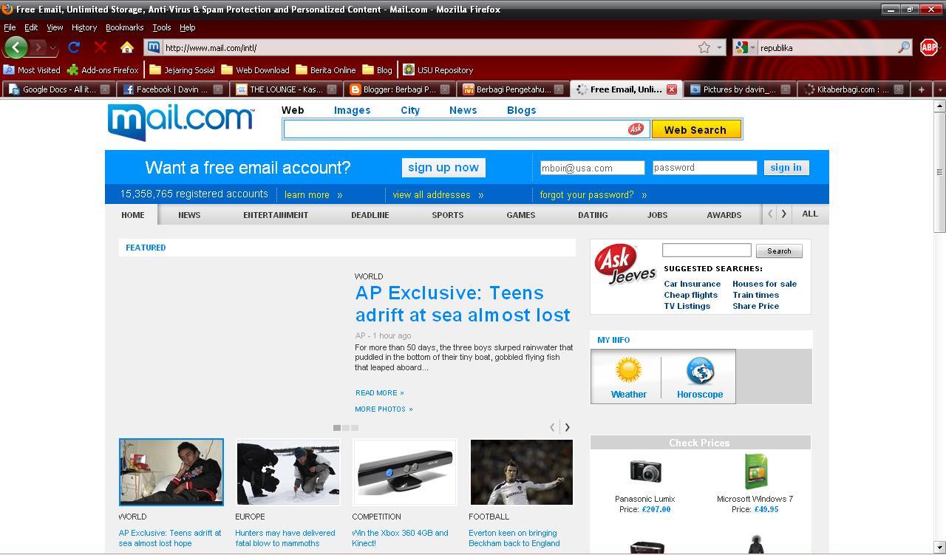This screenshot has height=555, width=946.
Task: Click the sign in button
Action: [x=786, y=168]
